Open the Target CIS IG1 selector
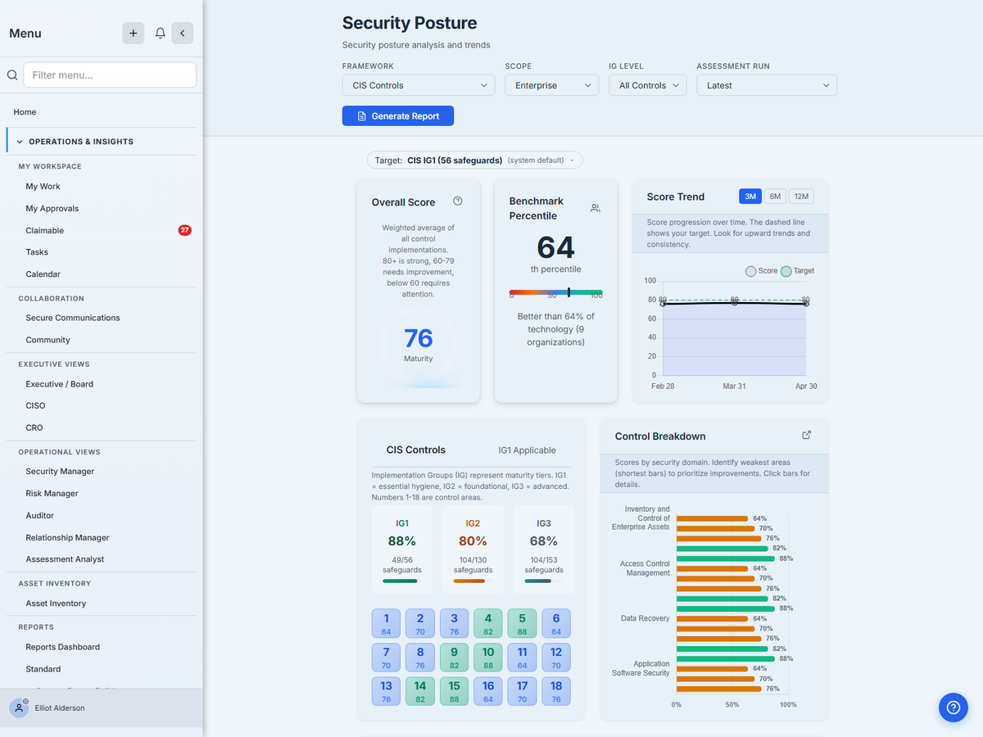The width and height of the screenshot is (983, 737). point(475,160)
